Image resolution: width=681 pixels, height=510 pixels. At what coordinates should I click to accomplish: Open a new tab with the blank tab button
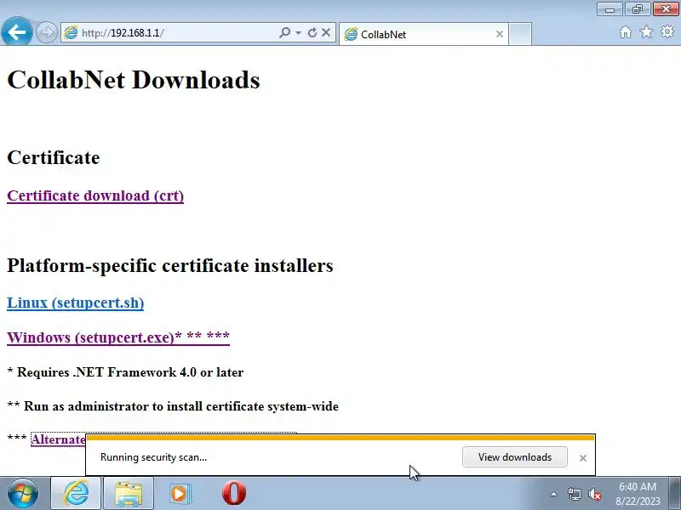point(520,34)
